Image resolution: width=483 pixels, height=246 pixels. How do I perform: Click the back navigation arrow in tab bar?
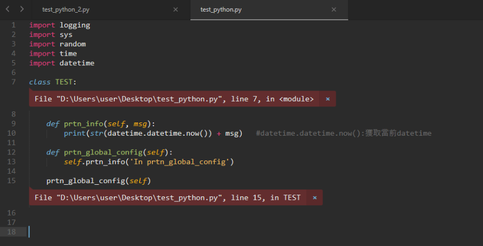coord(8,9)
